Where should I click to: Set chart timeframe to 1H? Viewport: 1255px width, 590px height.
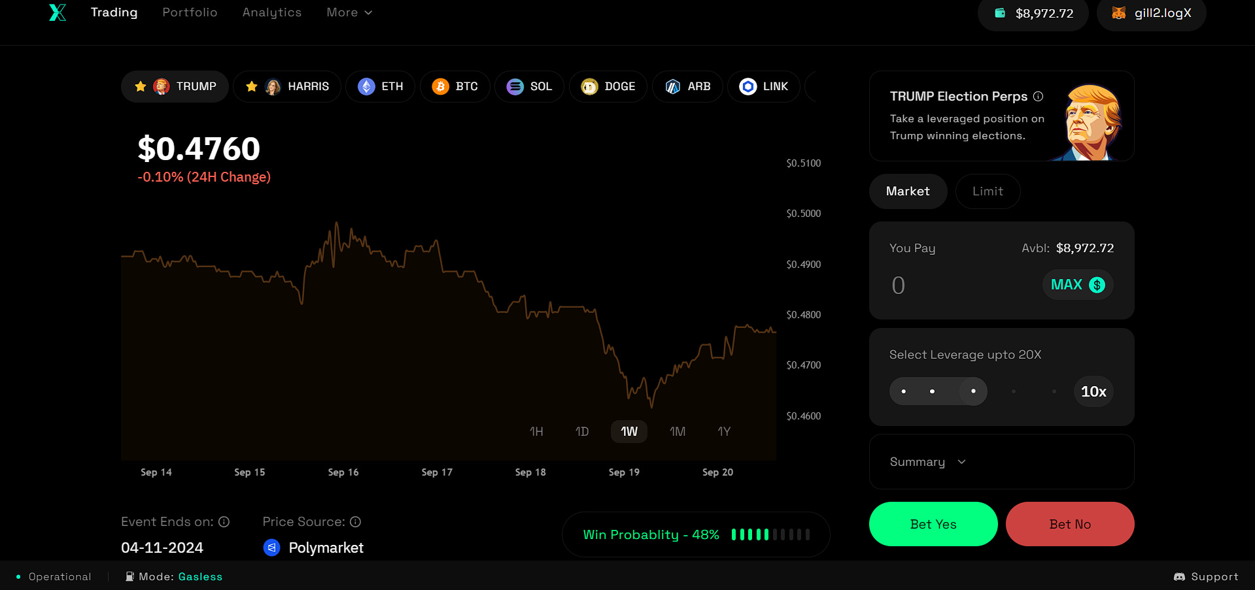536,431
